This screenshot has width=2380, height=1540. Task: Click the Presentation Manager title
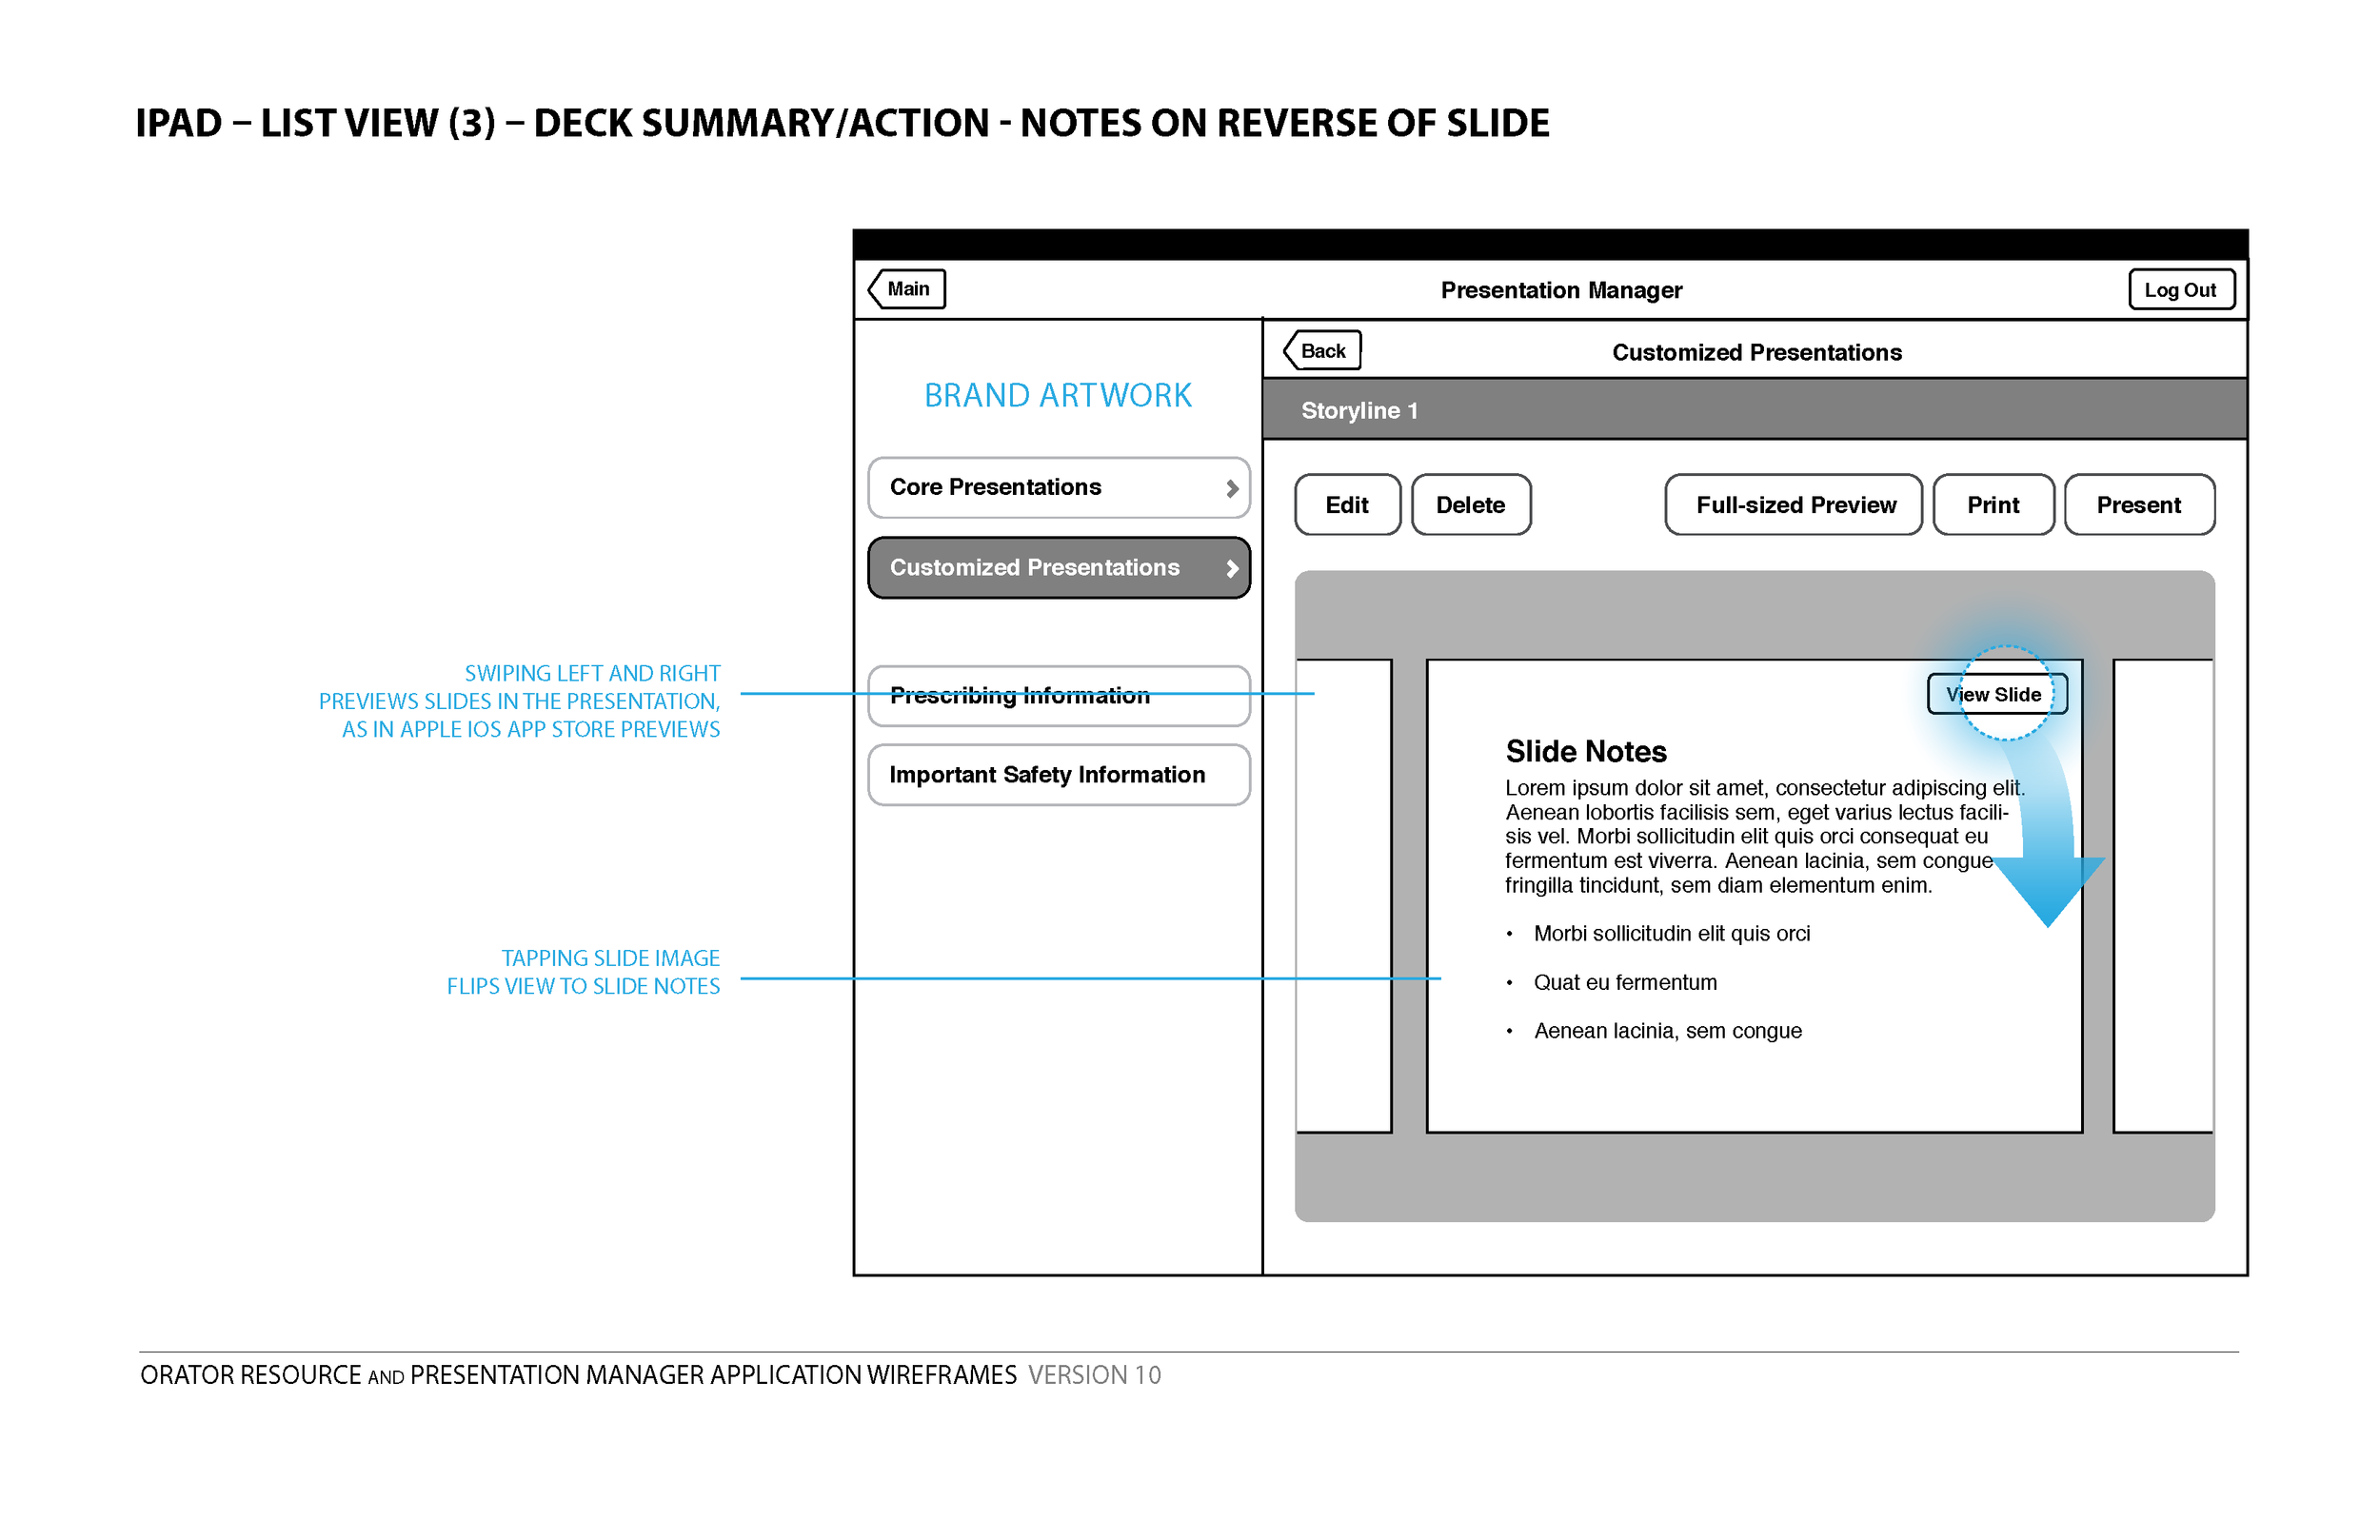point(1561,290)
